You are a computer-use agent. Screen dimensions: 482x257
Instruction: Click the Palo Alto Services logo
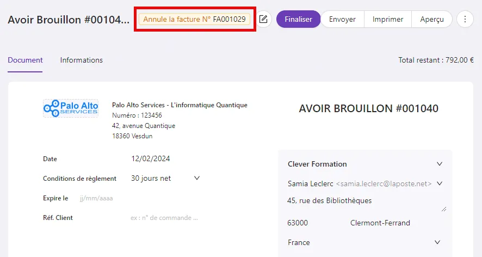(71, 108)
